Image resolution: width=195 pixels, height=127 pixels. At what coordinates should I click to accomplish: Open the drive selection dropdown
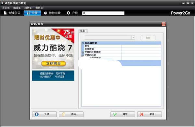point(133,38)
